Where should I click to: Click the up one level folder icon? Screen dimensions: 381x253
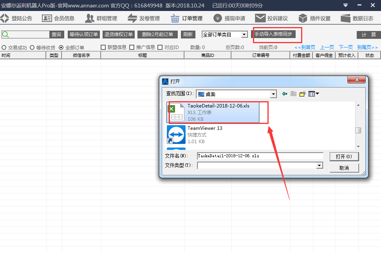coord(294,94)
